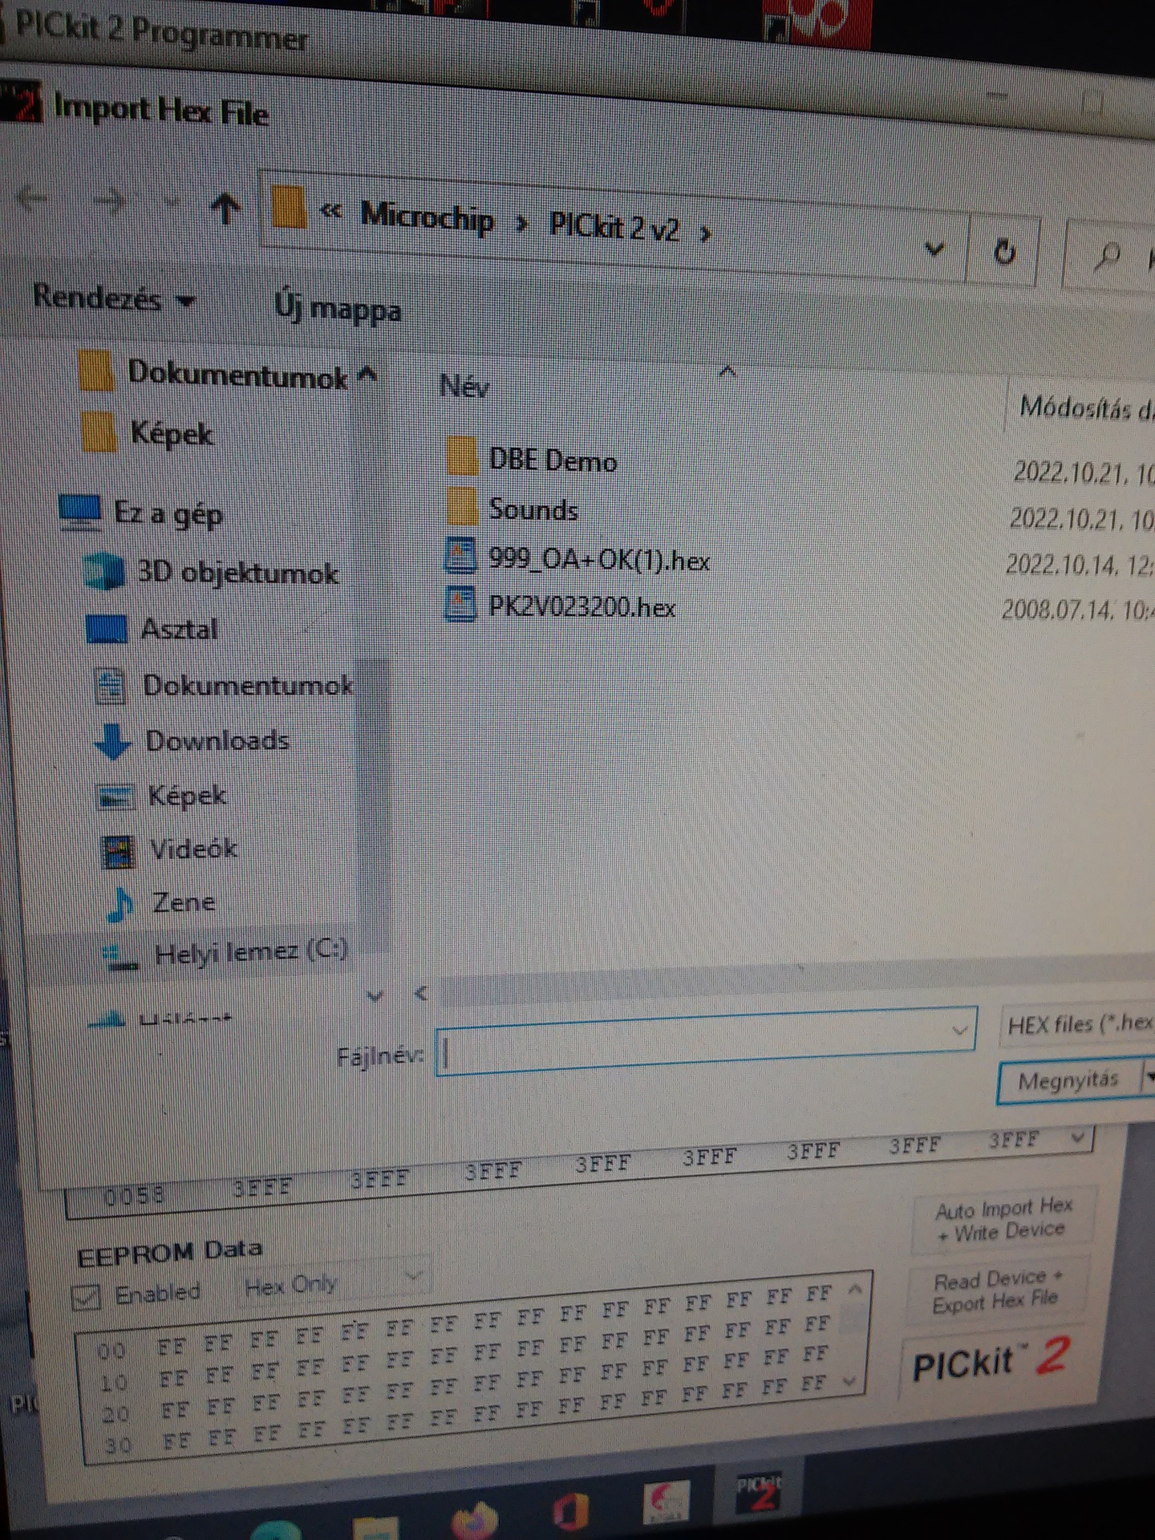Click the address bar folder icon

coord(289,207)
